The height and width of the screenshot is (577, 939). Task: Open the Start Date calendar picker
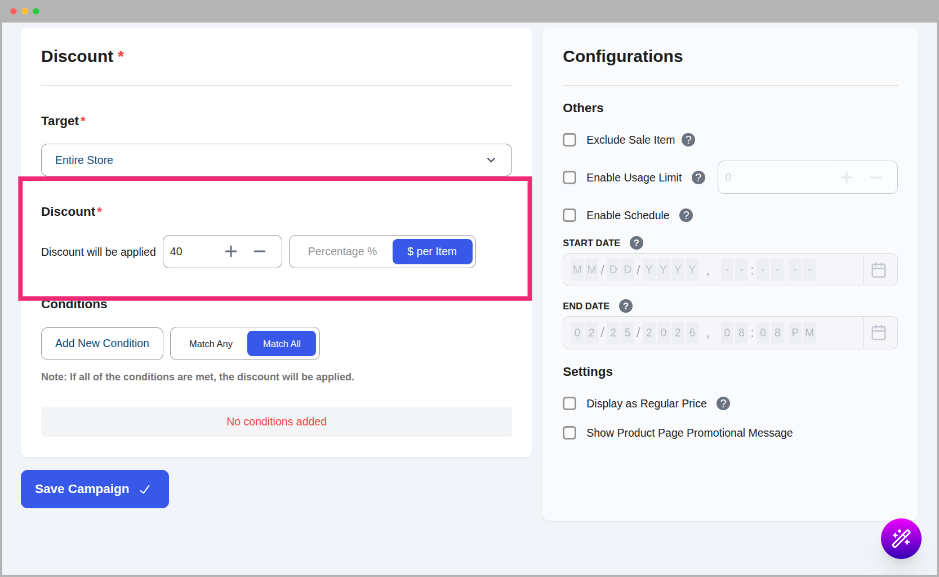pos(879,270)
